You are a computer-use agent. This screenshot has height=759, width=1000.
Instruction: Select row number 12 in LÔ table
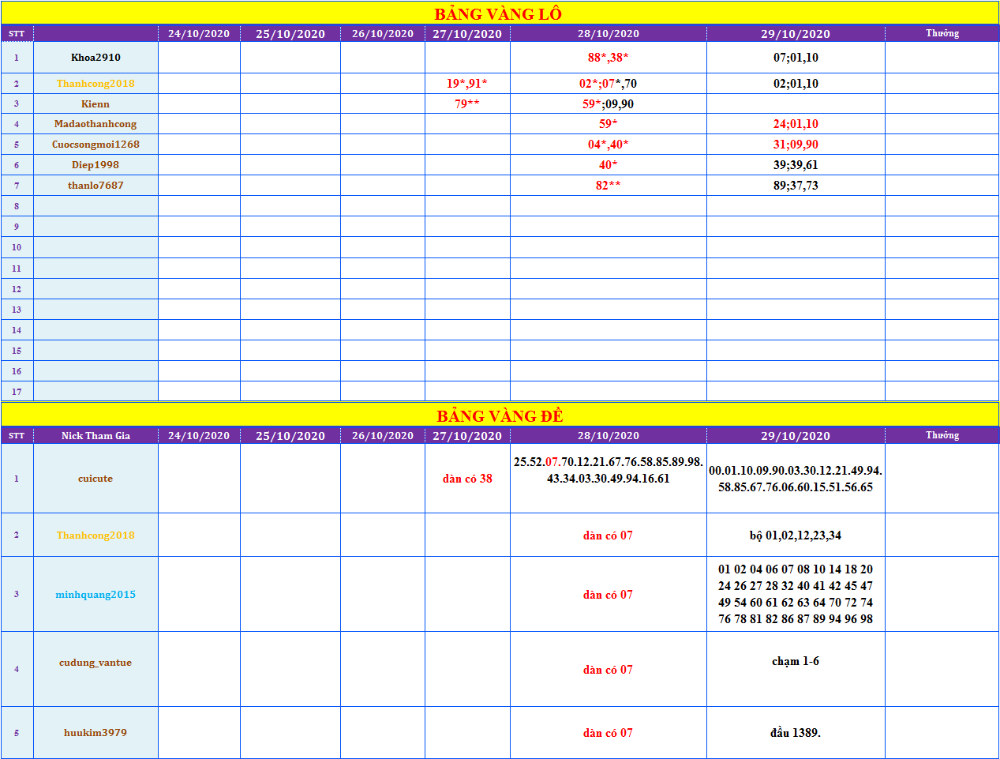point(17,289)
